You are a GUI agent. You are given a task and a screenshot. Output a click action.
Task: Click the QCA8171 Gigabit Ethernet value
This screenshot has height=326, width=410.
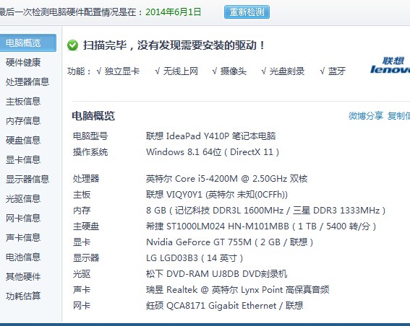[x=224, y=306]
